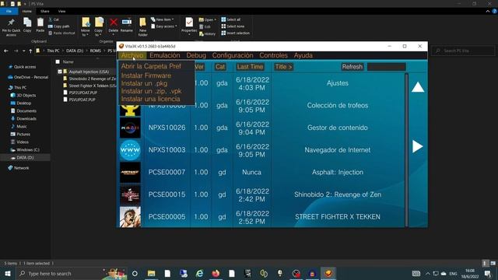Sort by the Cat column header
This screenshot has height=280, width=498.
tap(219, 67)
